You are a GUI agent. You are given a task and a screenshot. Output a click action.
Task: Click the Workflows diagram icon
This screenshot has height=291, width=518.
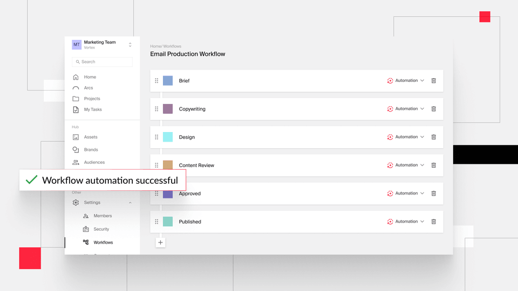(x=86, y=242)
